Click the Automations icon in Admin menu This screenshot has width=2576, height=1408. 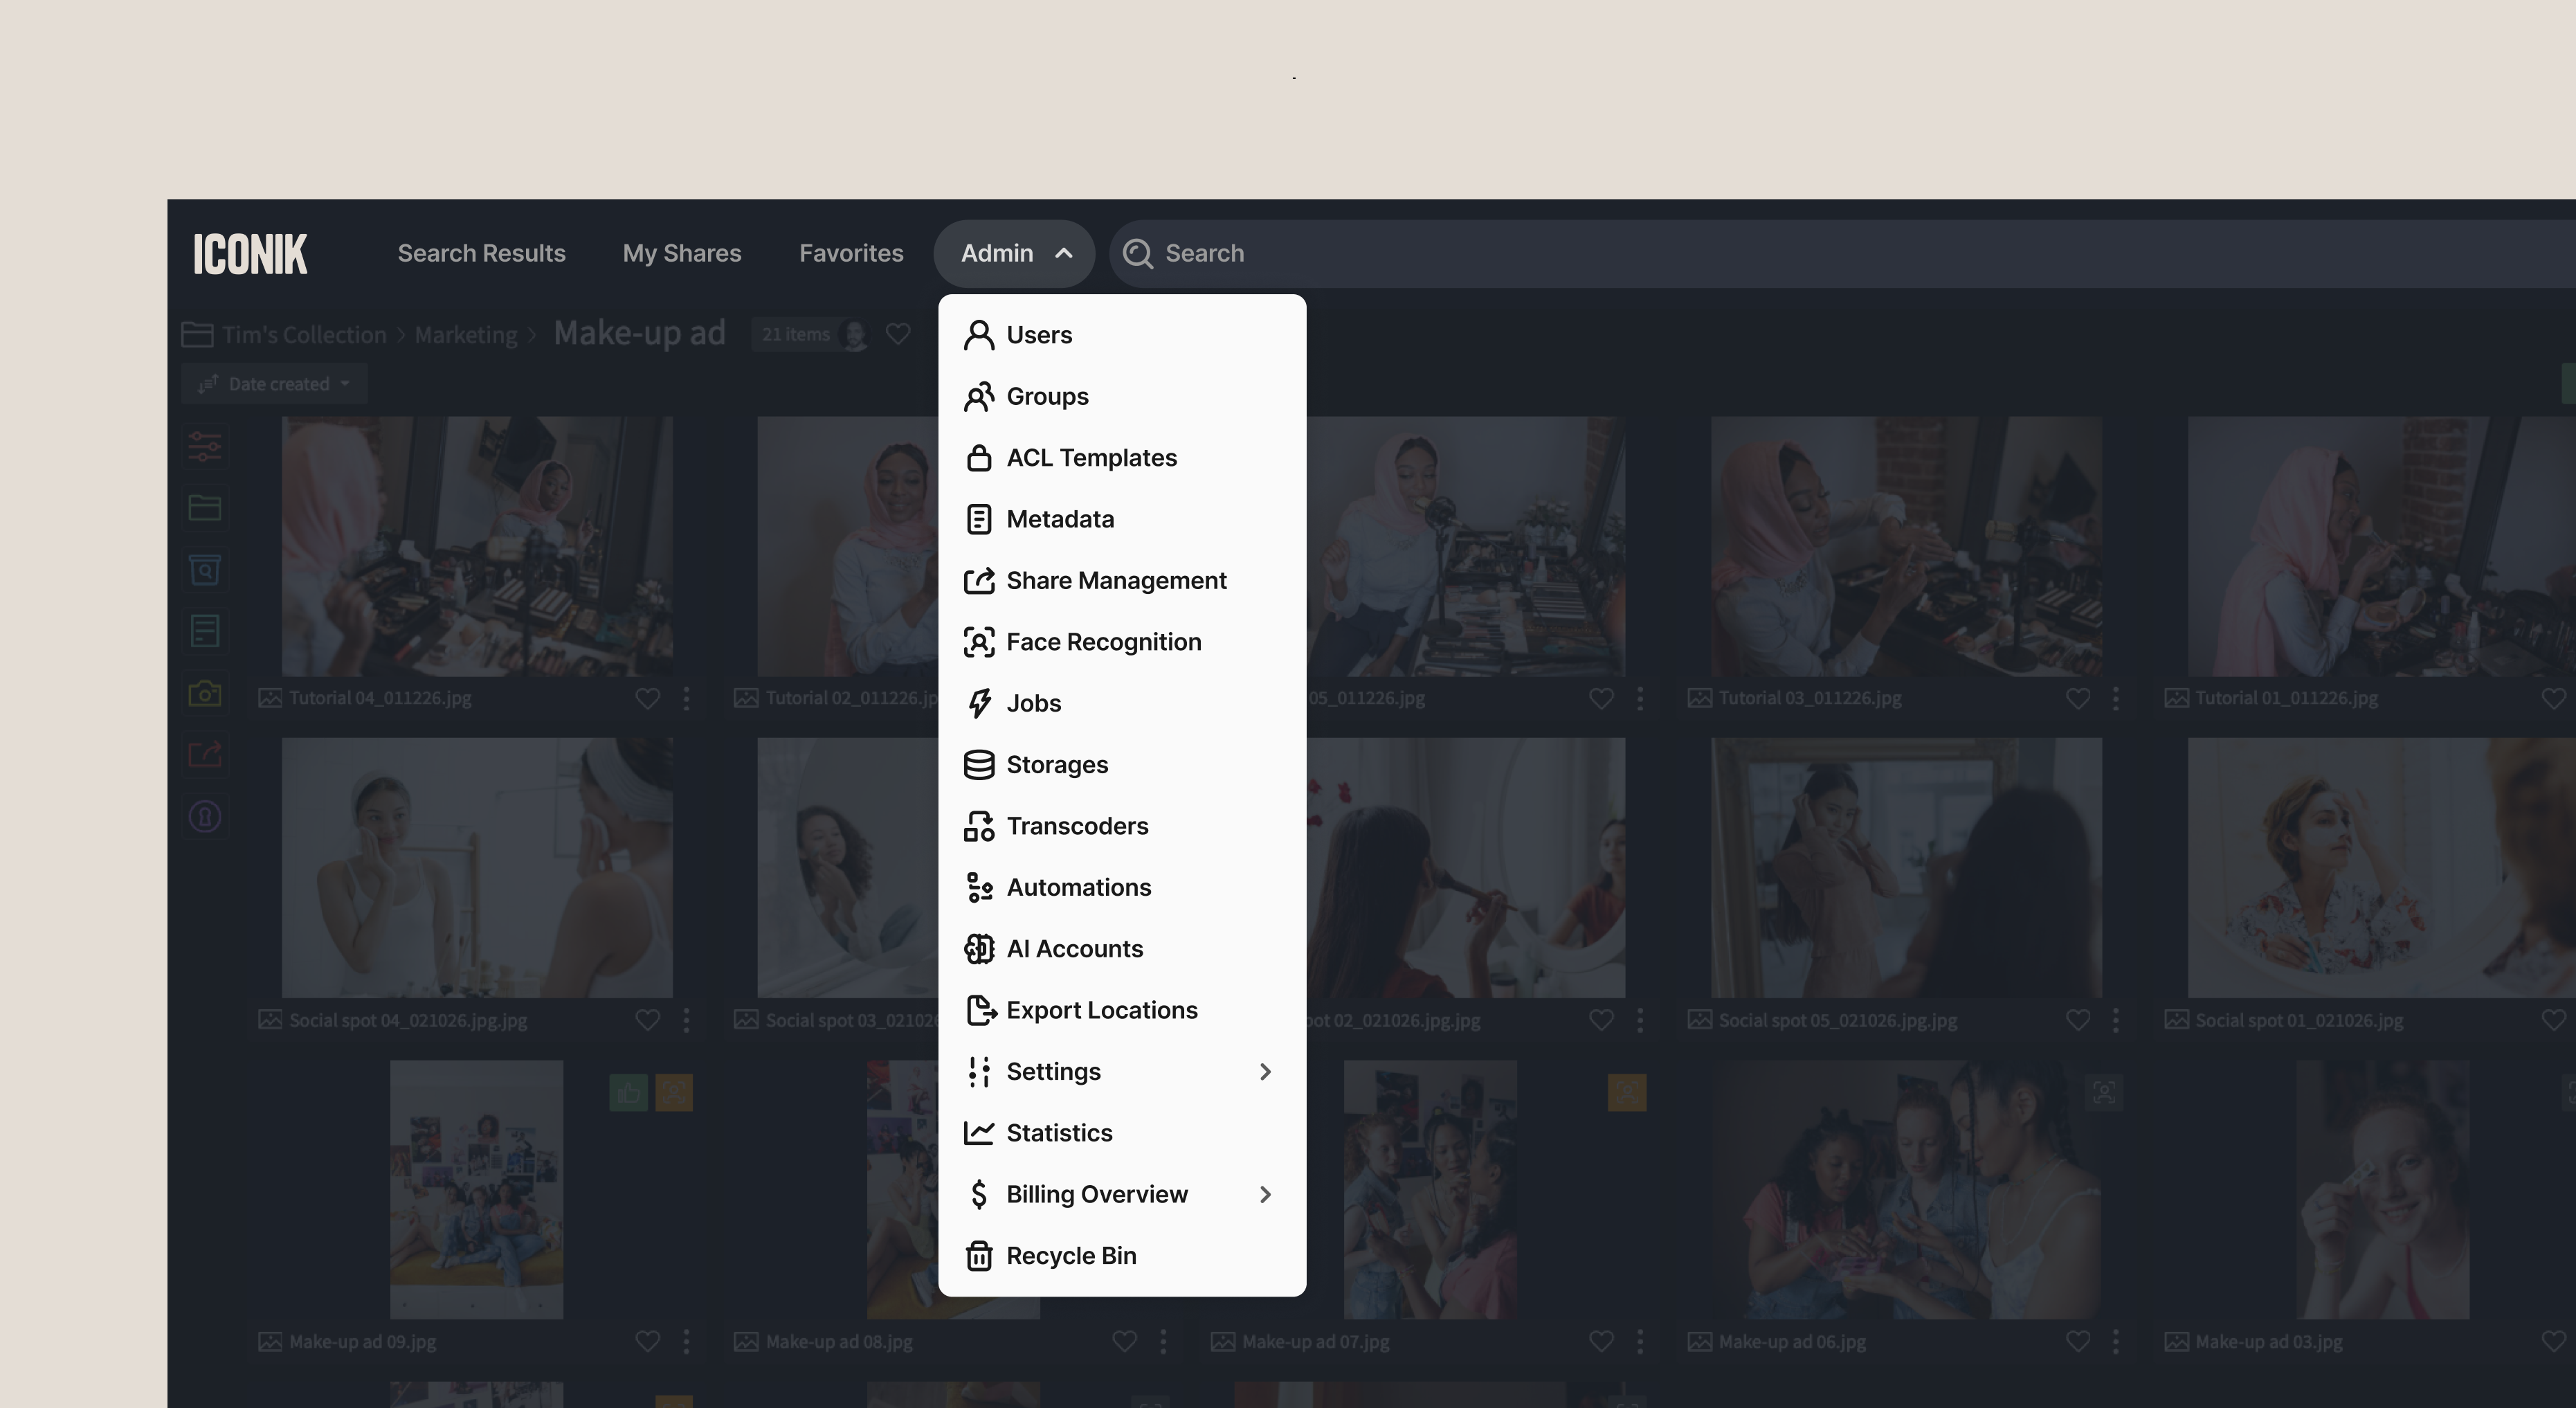coord(978,887)
